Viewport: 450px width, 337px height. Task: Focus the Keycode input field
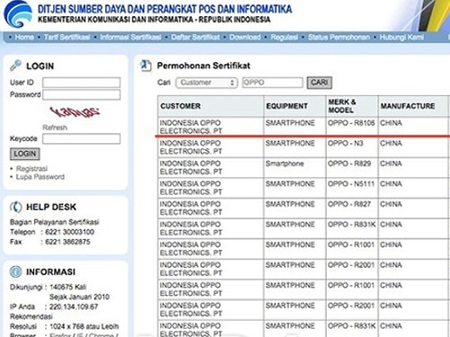[81, 138]
